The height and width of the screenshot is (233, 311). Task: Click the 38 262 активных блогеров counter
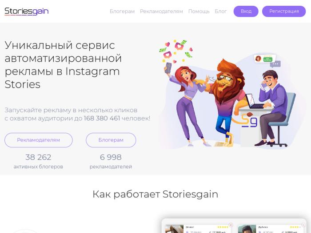coord(38,161)
